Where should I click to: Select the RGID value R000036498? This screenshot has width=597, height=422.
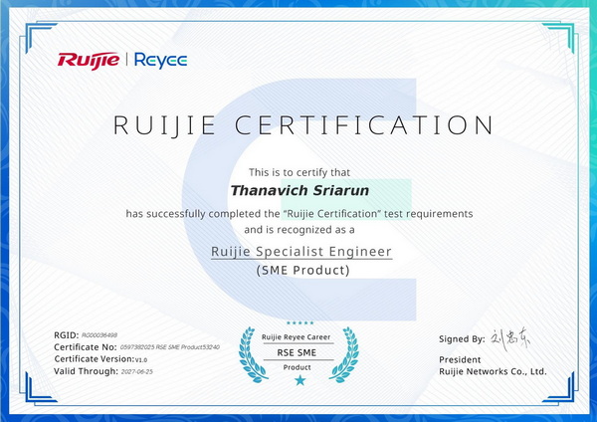pyautogui.click(x=99, y=335)
